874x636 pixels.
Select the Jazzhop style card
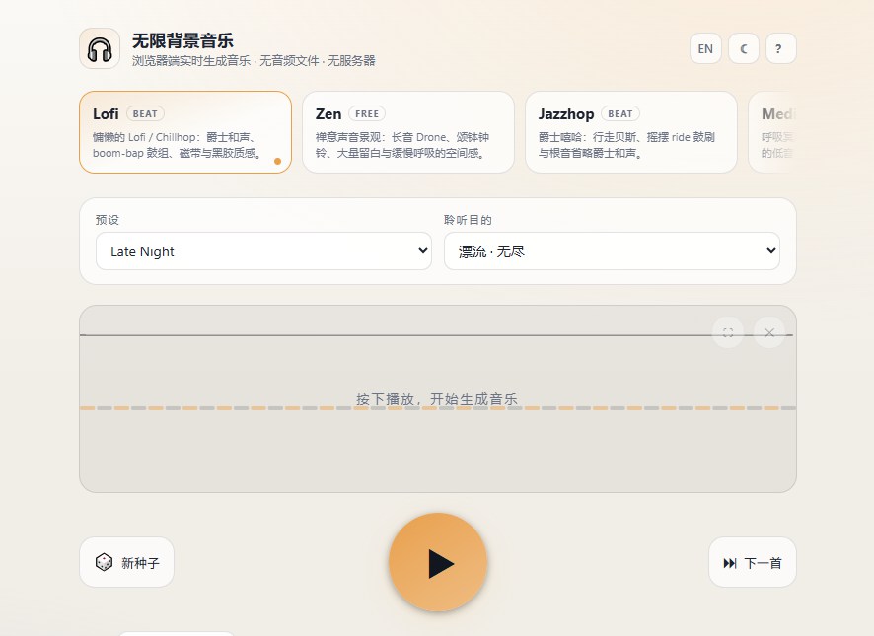[x=631, y=132]
